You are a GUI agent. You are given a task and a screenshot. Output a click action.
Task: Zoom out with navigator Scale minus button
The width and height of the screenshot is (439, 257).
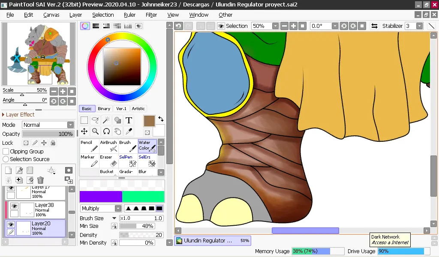coord(54,91)
